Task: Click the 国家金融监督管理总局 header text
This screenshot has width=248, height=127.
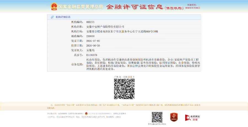Action: 81,7
